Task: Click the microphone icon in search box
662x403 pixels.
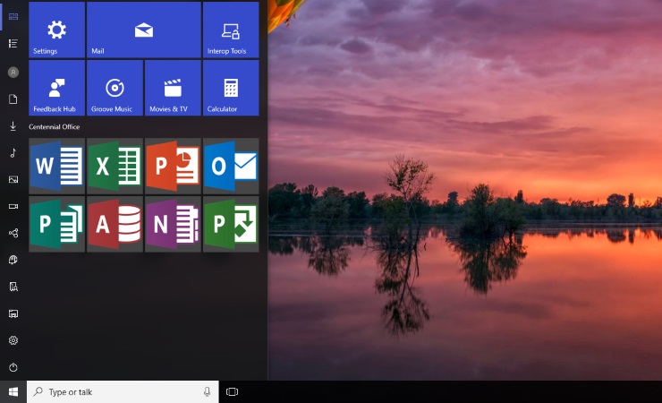Action: pos(207,391)
